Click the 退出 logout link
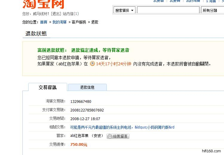 pos(56,14)
